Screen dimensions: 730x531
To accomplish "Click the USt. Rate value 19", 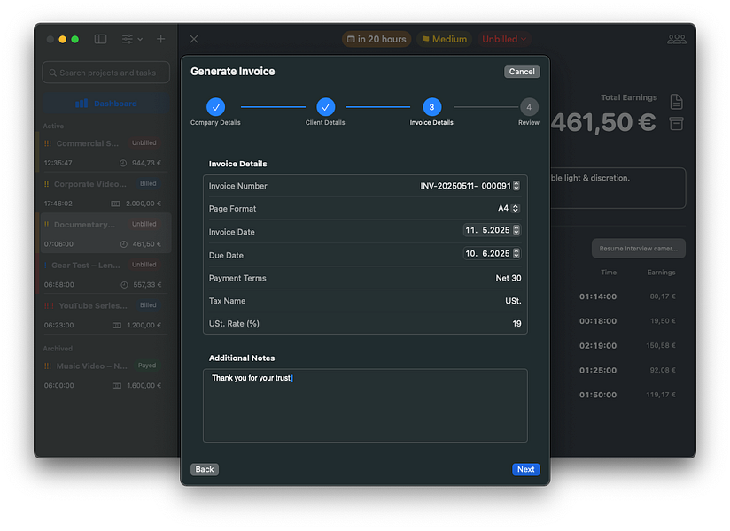I will pos(516,324).
